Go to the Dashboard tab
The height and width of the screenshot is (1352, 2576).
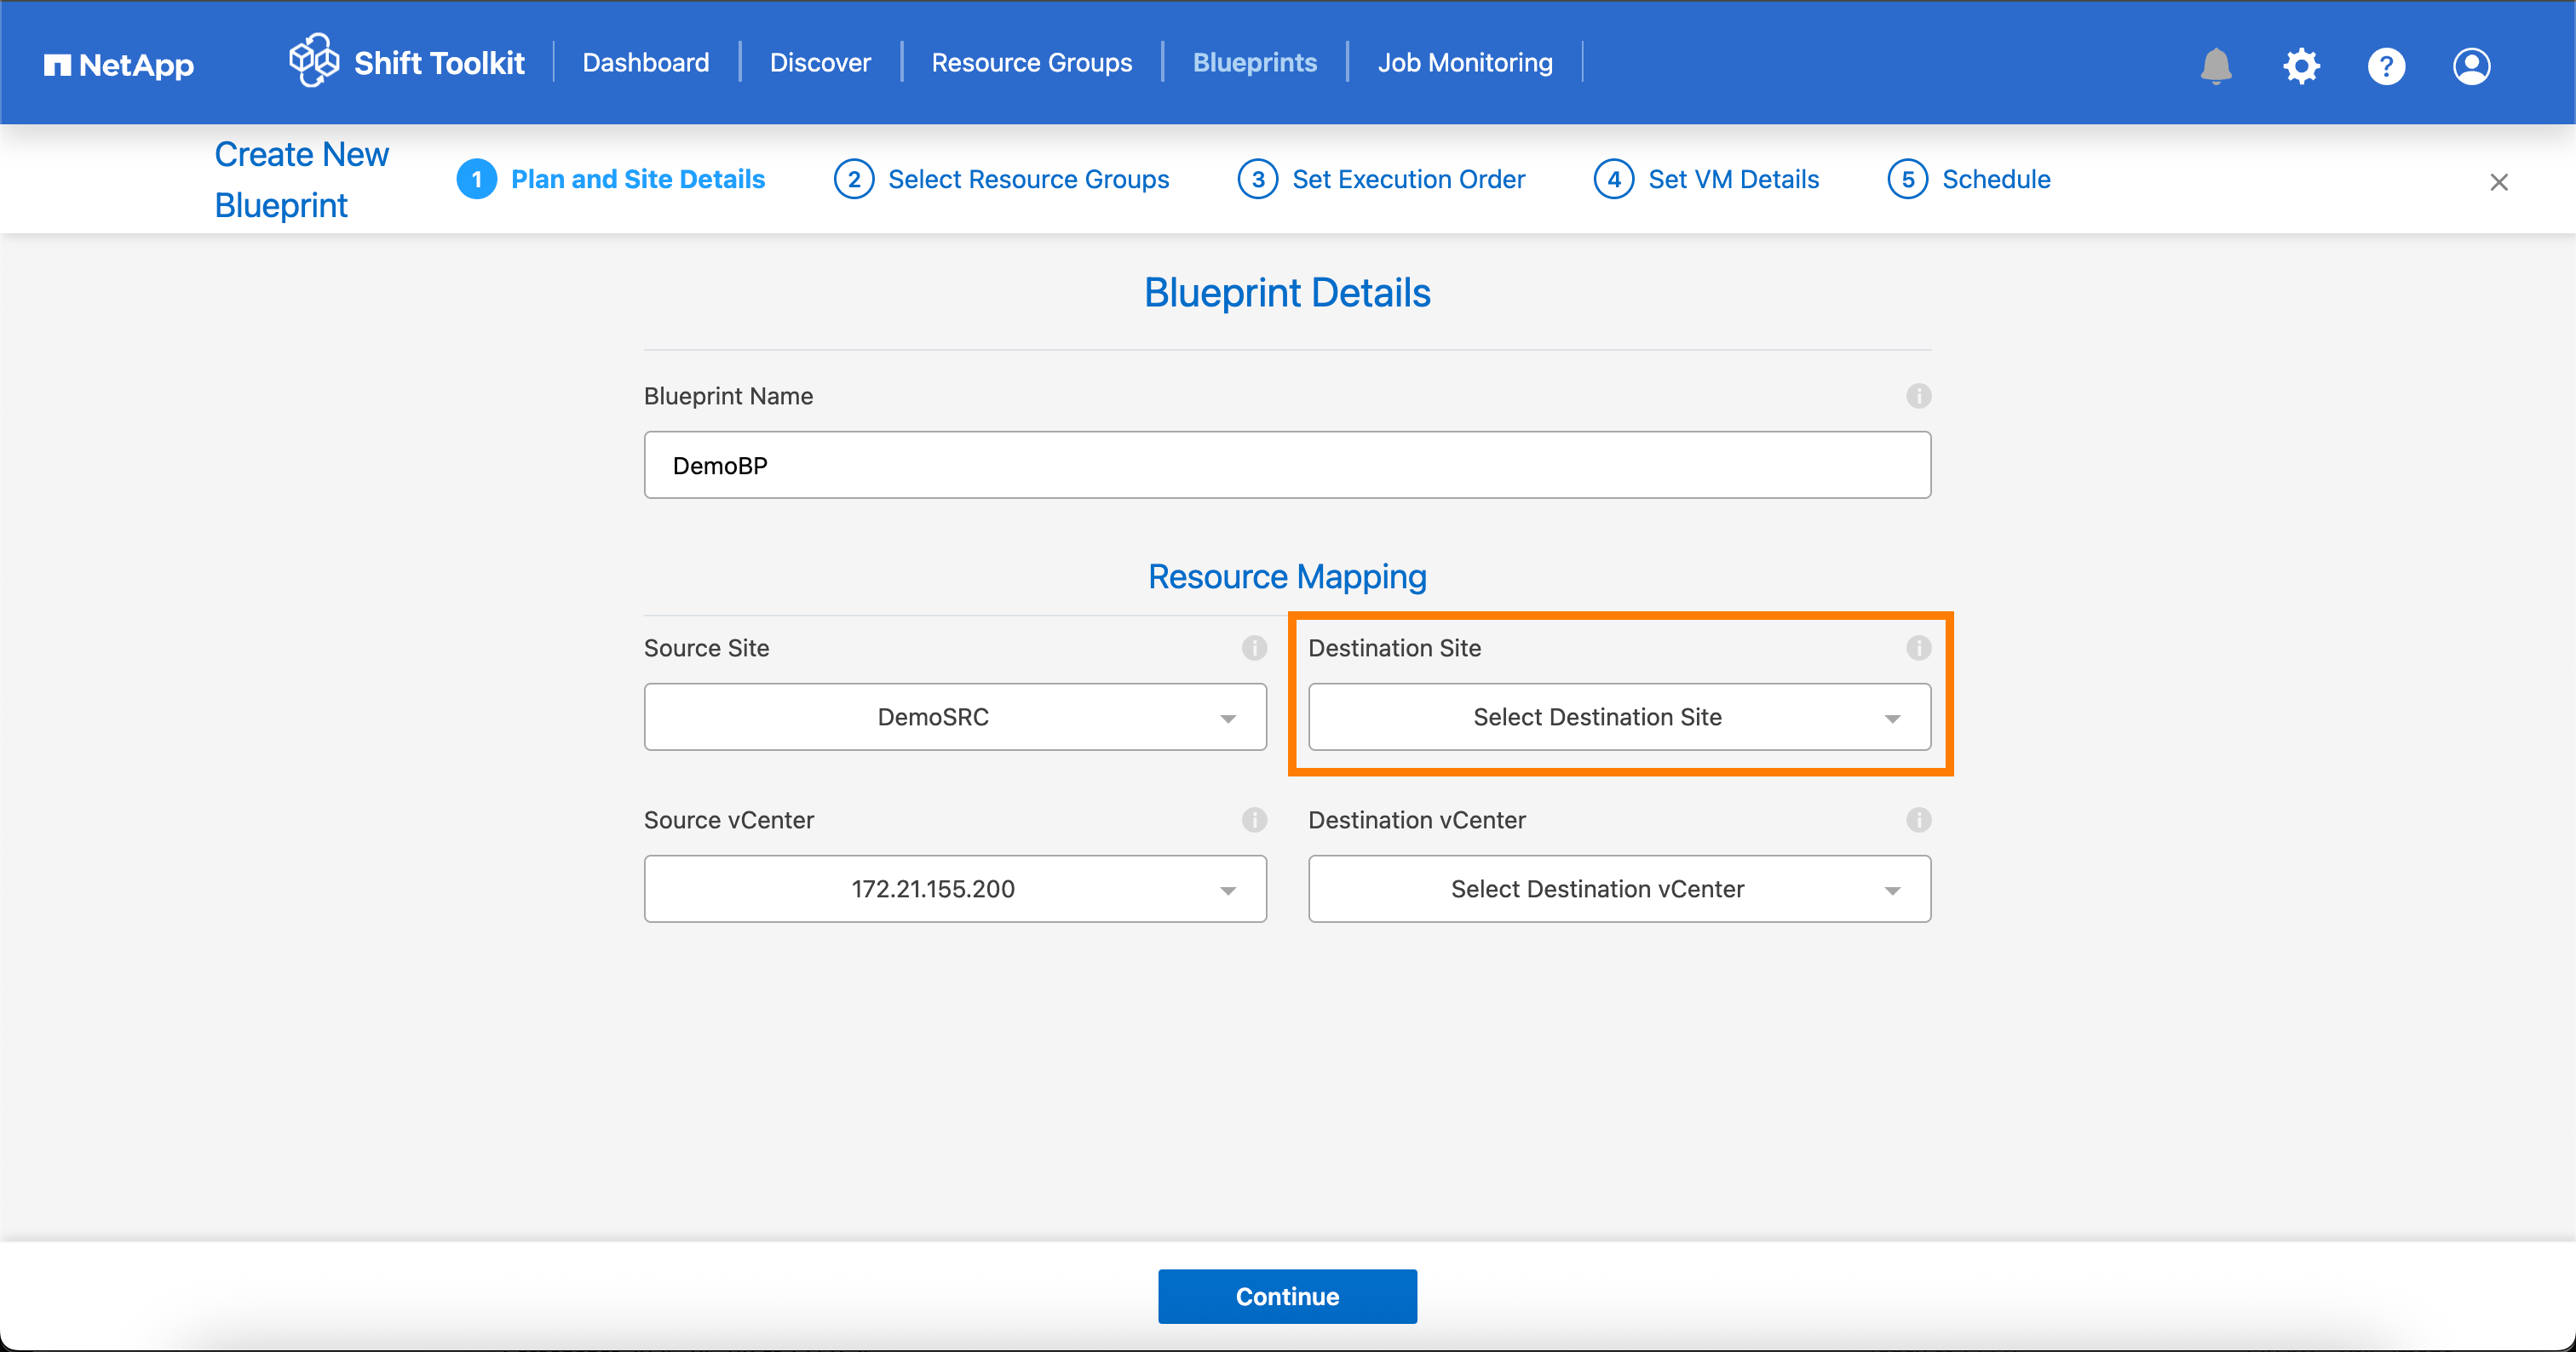click(x=646, y=62)
